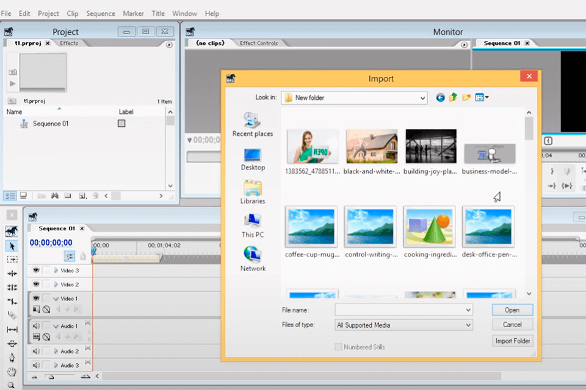586x390 pixels.
Task: Open the Sequence menu
Action: coord(100,13)
